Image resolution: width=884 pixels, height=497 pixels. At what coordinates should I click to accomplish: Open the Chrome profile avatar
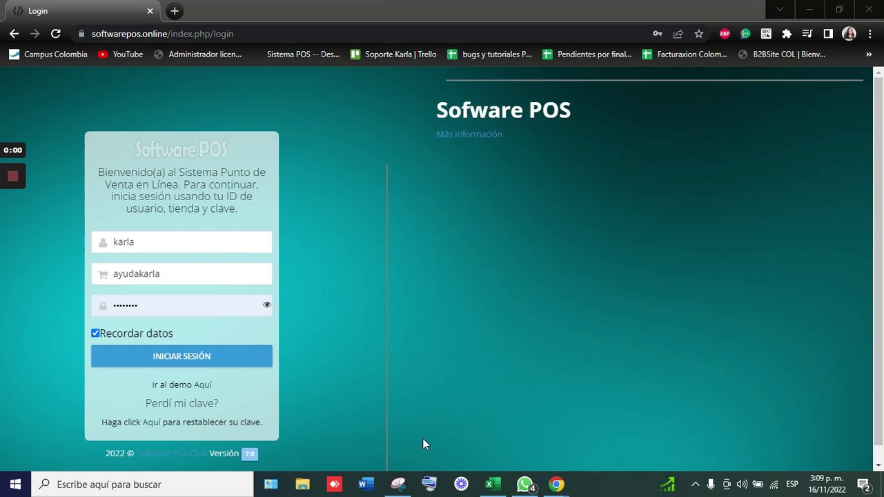pos(849,34)
